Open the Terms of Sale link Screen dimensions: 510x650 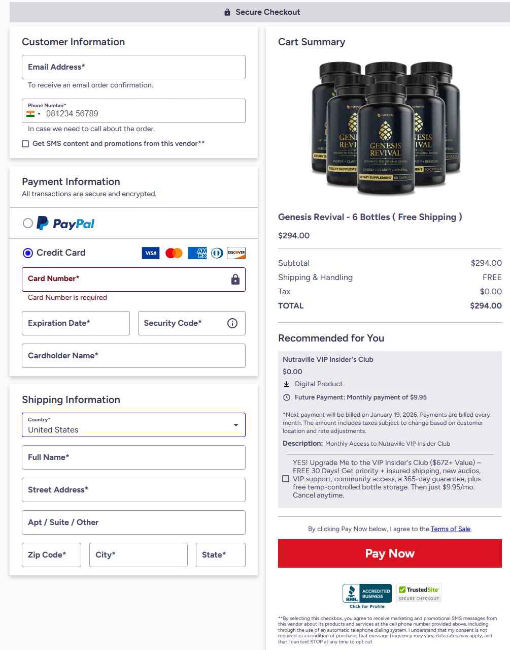coord(451,529)
